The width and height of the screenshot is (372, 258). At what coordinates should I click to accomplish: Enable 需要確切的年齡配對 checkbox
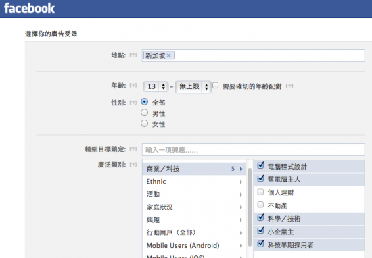pyautogui.click(x=215, y=85)
